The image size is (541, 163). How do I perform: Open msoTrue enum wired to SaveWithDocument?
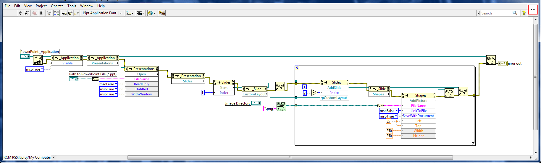tap(388, 116)
